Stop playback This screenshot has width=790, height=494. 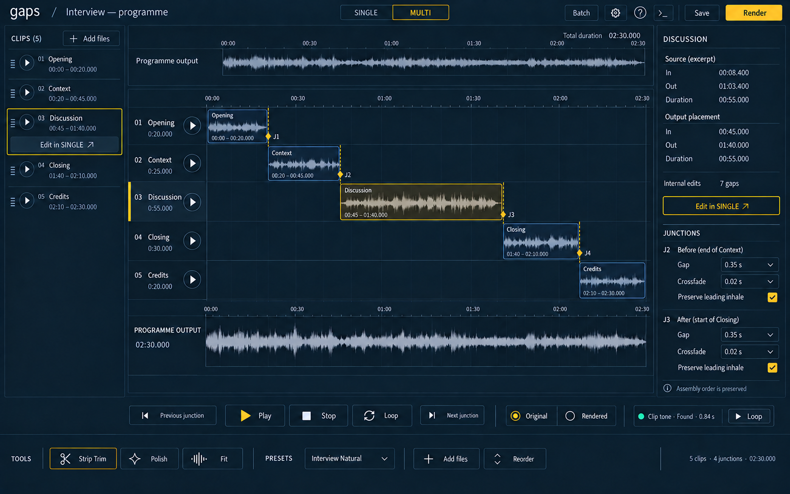click(x=319, y=416)
